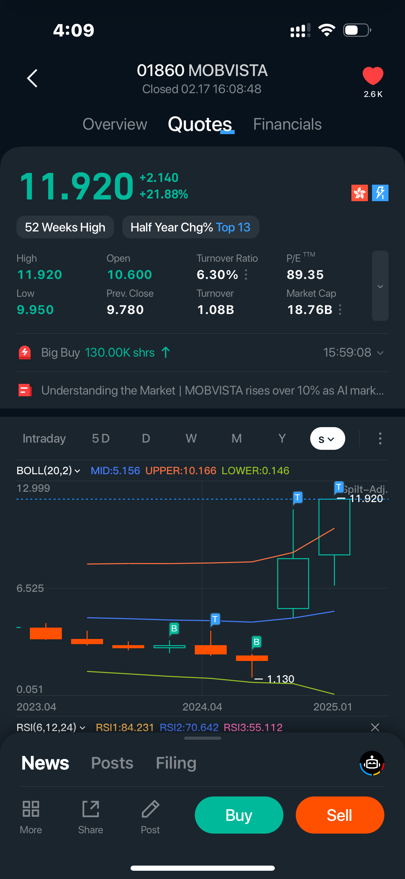Screen dimensions: 405x879
Task: Open the RSI(6,12,24) indicator dropdown
Action: 51,727
